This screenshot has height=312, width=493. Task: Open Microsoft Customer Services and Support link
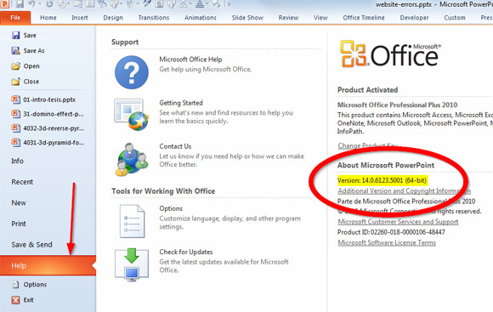[x=398, y=222]
